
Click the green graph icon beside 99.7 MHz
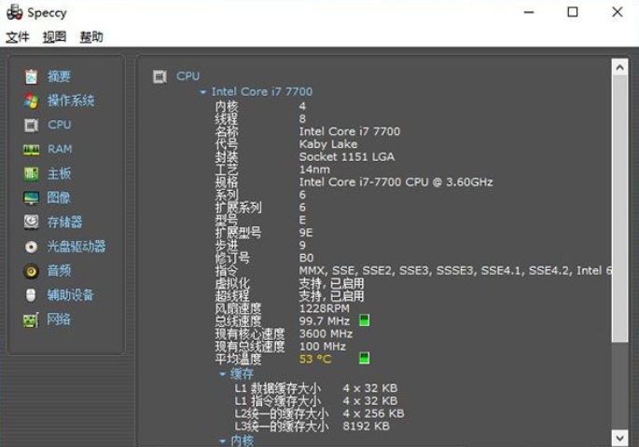click(365, 320)
